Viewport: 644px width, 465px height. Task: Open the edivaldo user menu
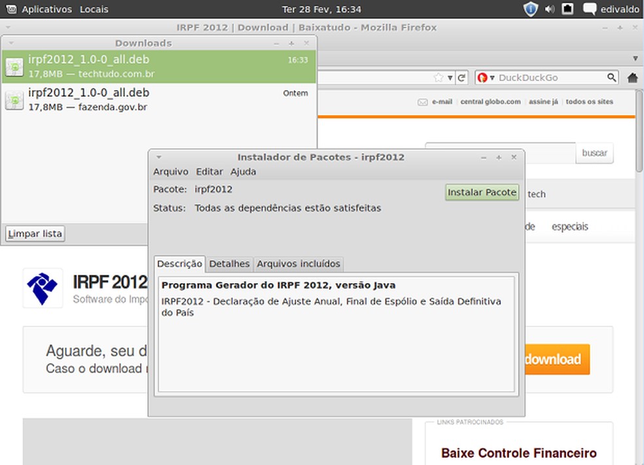tap(619, 9)
